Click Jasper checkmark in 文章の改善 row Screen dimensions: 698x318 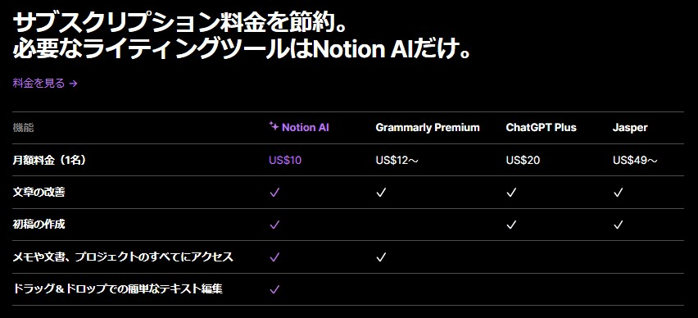tap(618, 193)
